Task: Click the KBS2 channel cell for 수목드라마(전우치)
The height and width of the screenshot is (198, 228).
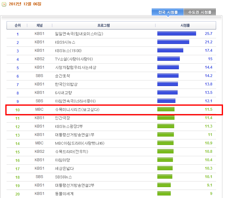Action: pos(39,152)
